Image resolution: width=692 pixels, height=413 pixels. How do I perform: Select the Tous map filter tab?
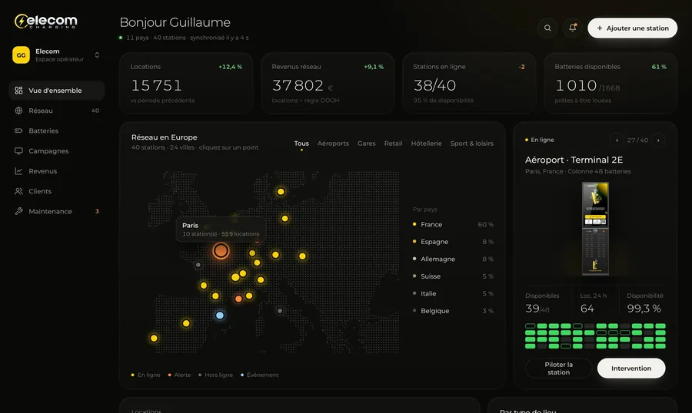click(301, 144)
